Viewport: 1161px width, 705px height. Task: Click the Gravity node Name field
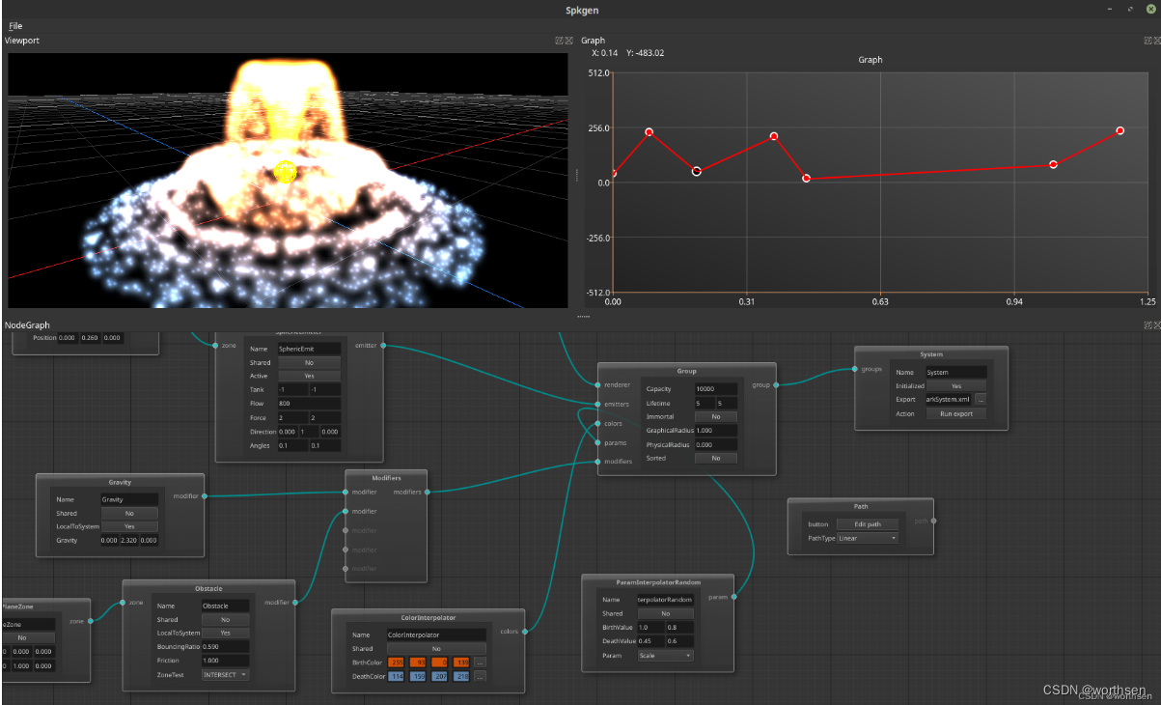[x=129, y=499]
